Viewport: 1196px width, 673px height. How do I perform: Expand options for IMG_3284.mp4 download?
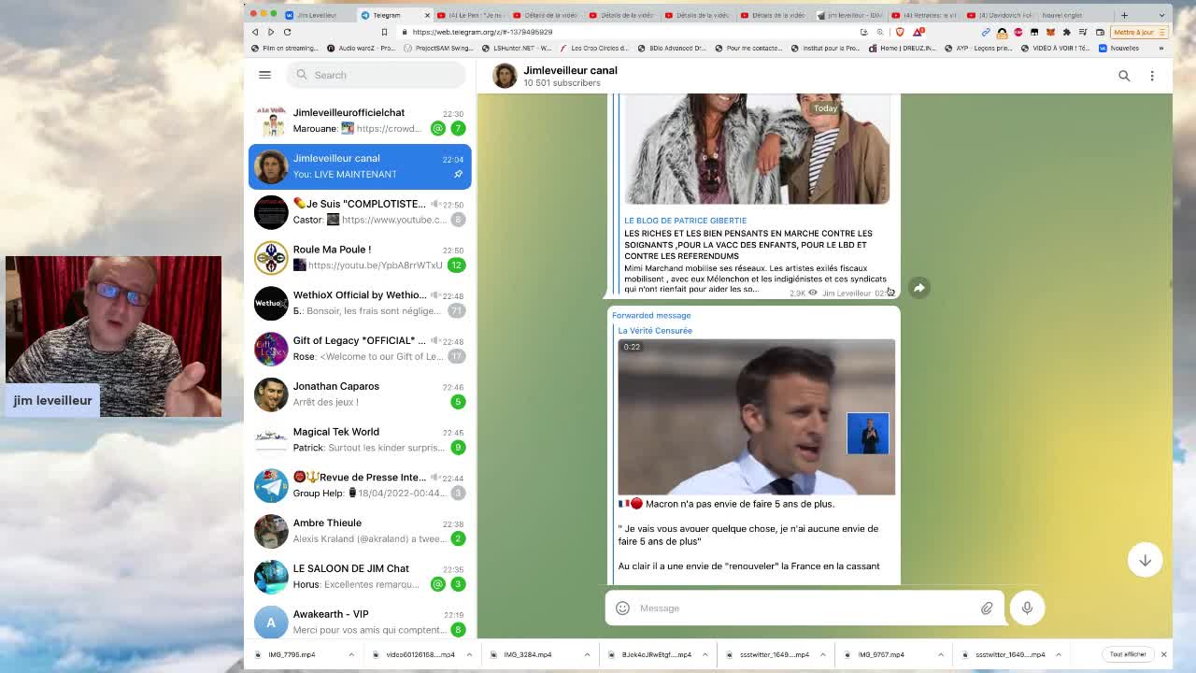(x=587, y=654)
